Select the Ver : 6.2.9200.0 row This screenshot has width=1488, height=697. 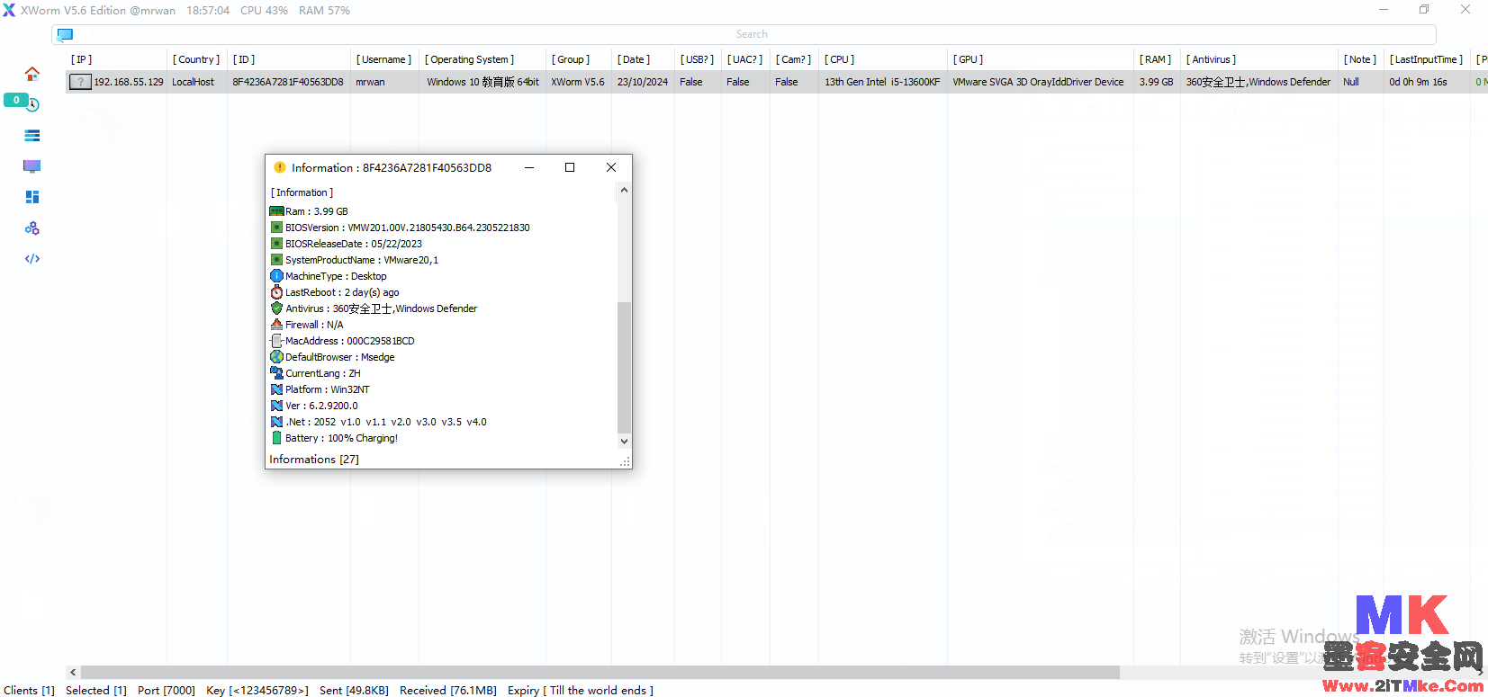pyautogui.click(x=321, y=406)
